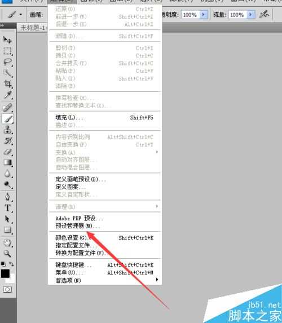Enable airbrush mode in options bar
Screen dimensions: 282x323
(265, 15)
